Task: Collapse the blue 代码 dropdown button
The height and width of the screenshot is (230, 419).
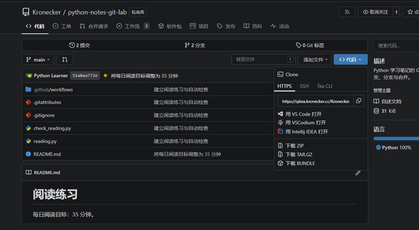Action: [x=351, y=59]
